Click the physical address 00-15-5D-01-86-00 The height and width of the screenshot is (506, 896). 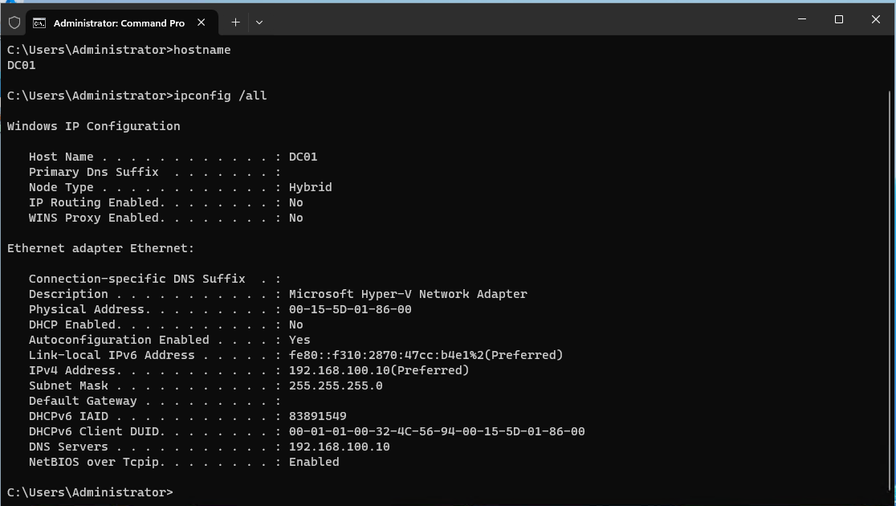(x=350, y=309)
